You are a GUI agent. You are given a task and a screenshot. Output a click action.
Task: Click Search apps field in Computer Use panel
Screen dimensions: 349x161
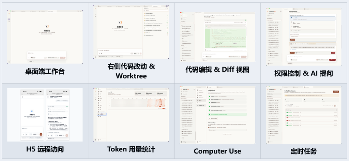click(x=227, y=130)
